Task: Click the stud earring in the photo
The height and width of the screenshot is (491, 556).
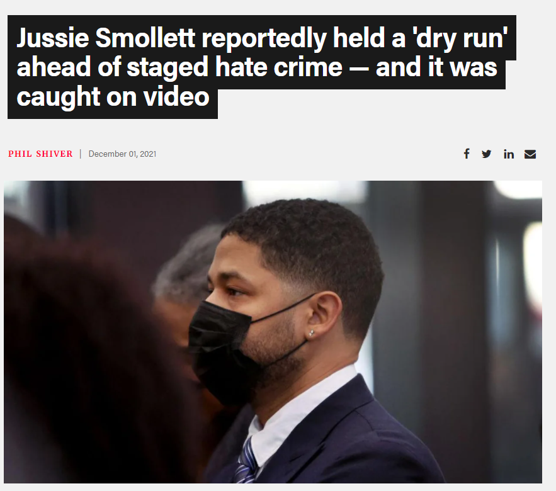Action: tap(311, 333)
